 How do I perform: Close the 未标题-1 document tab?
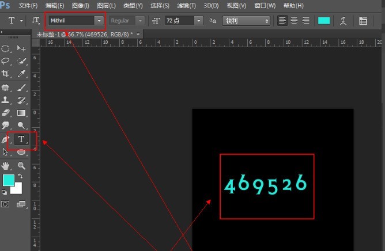coord(138,34)
